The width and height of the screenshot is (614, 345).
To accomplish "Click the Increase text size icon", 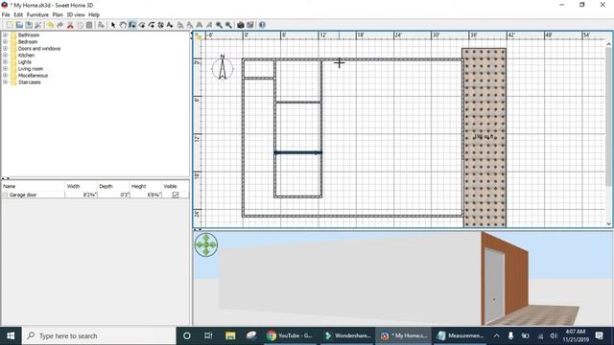I will point(180,25).
